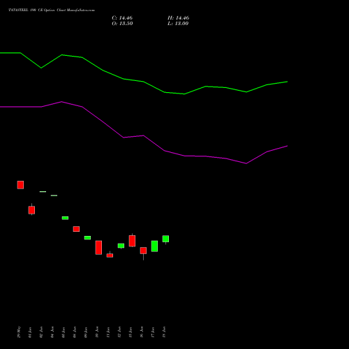The image size is (349, 349).
Task: Select the green candle for 12 Jun
Action: pos(121,246)
